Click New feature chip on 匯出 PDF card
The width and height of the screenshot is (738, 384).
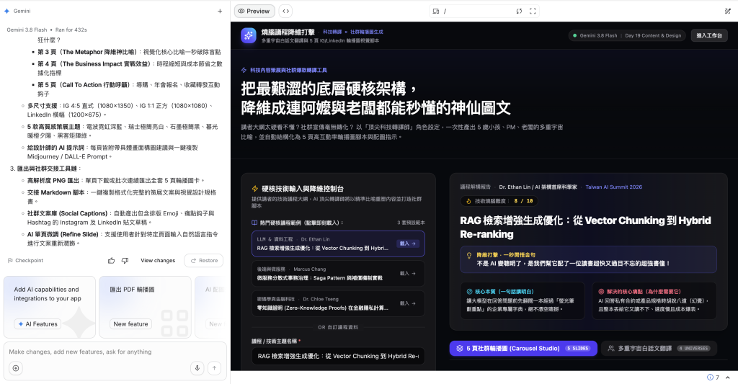pyautogui.click(x=130, y=323)
